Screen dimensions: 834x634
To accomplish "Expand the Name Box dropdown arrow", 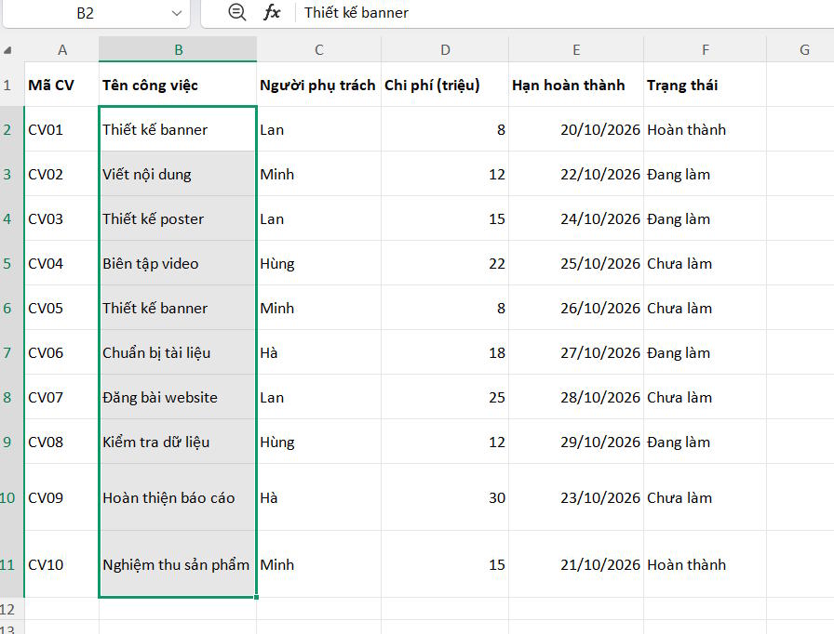I will click(x=177, y=13).
